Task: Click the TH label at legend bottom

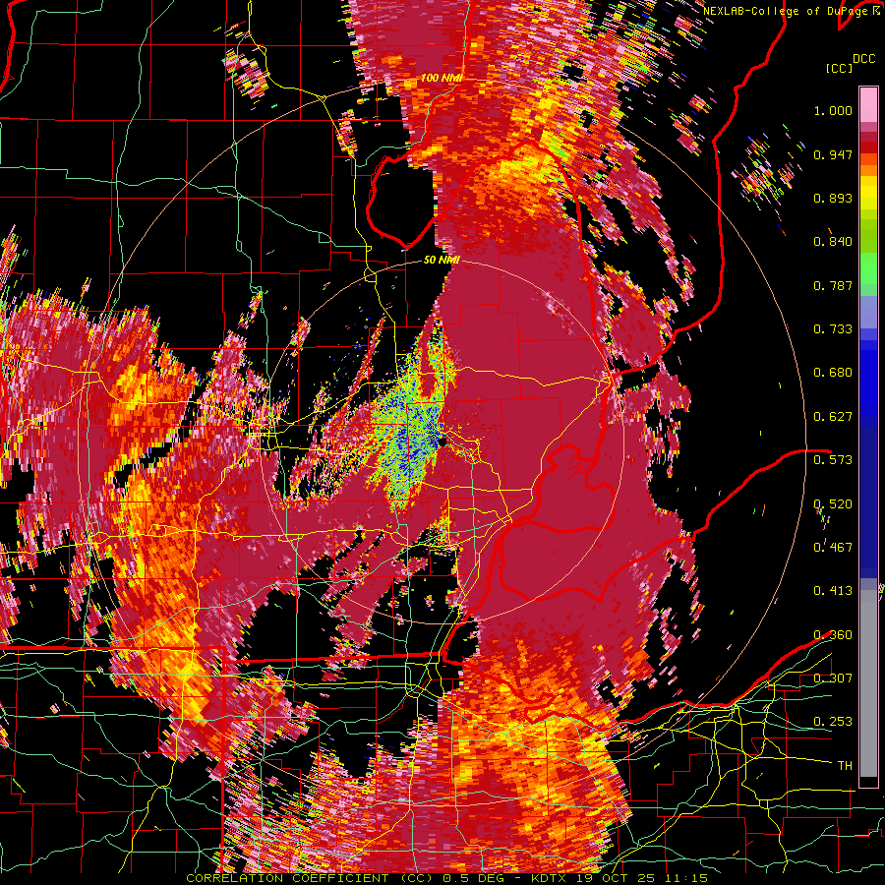Action: pyautogui.click(x=845, y=766)
